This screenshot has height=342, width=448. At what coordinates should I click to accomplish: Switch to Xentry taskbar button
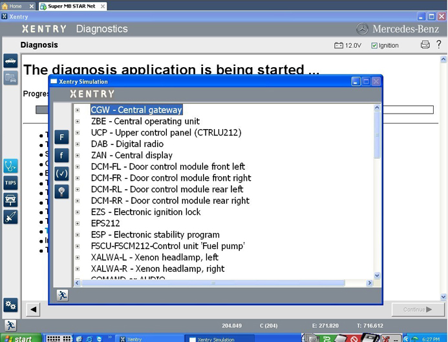point(149,339)
